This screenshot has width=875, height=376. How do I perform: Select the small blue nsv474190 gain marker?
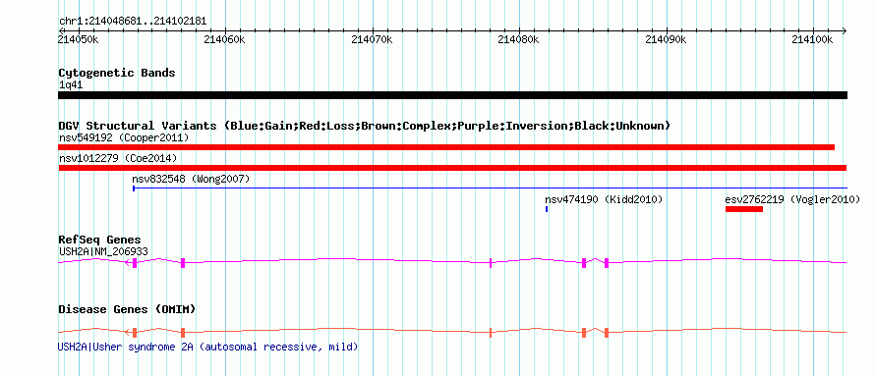pos(547,209)
